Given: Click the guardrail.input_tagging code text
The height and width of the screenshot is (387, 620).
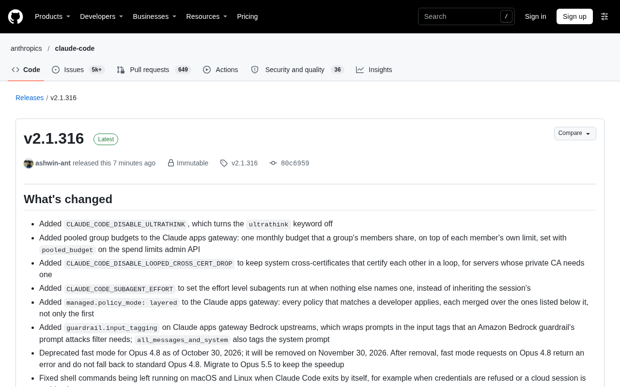Looking at the screenshot, I should pos(112,328).
